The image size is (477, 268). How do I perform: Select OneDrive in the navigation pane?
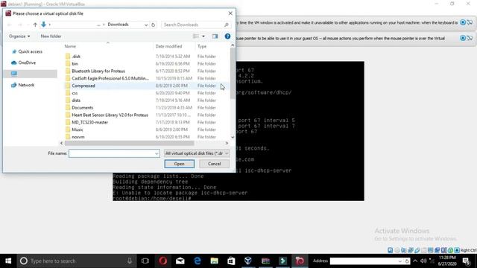[x=27, y=63]
